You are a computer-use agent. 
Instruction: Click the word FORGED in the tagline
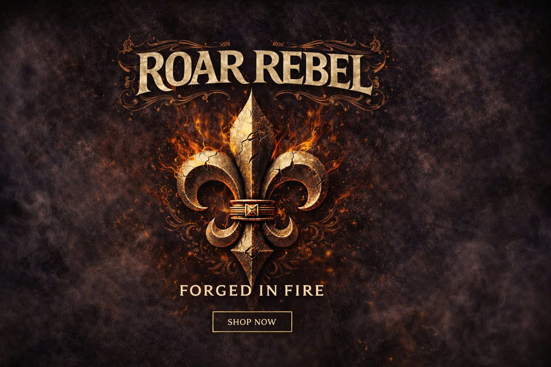[x=215, y=291]
